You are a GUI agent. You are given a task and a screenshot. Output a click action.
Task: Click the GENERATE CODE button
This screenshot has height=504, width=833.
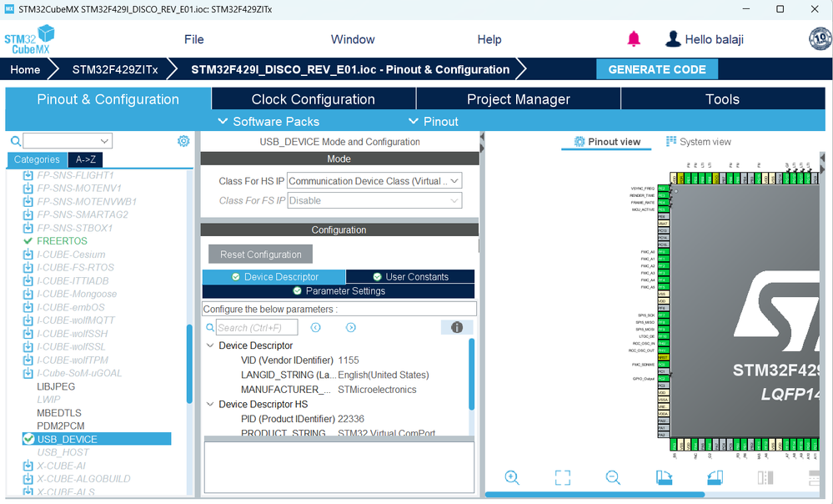pos(657,69)
